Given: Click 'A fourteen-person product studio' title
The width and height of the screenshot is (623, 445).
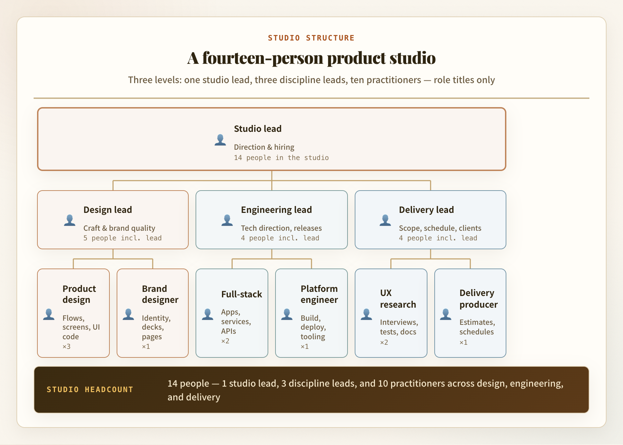Looking at the screenshot, I should click(311, 58).
